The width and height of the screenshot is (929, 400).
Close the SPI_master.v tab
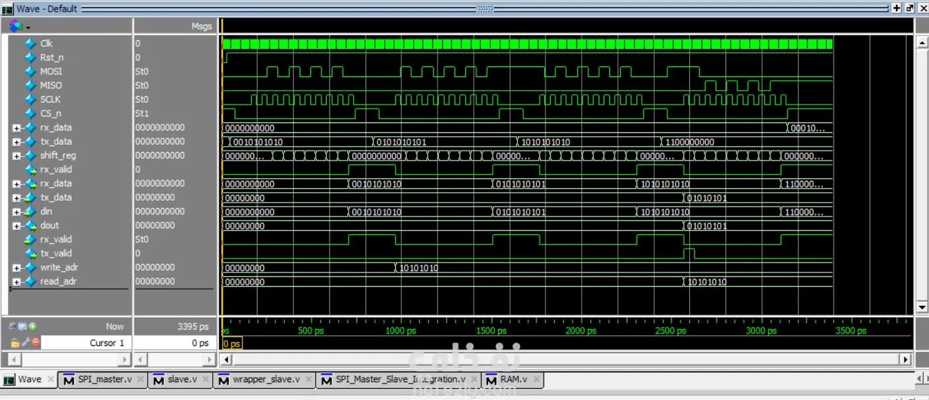[x=141, y=380]
